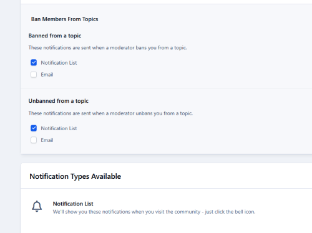The height and width of the screenshot is (233, 312).
Task: Select the Ban Members From Topics heading
Action: click(65, 19)
